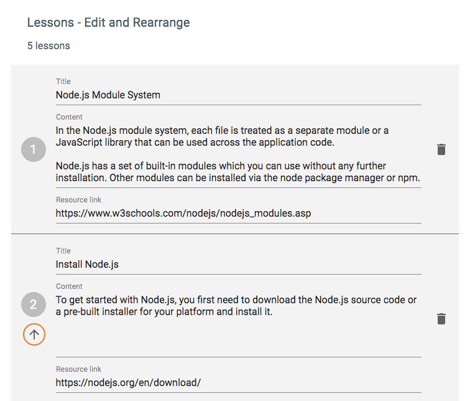
Task: Click the lesson number 2 badge
Action: coord(34,304)
